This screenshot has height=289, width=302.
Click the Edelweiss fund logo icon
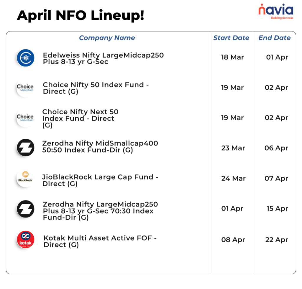click(x=25, y=58)
